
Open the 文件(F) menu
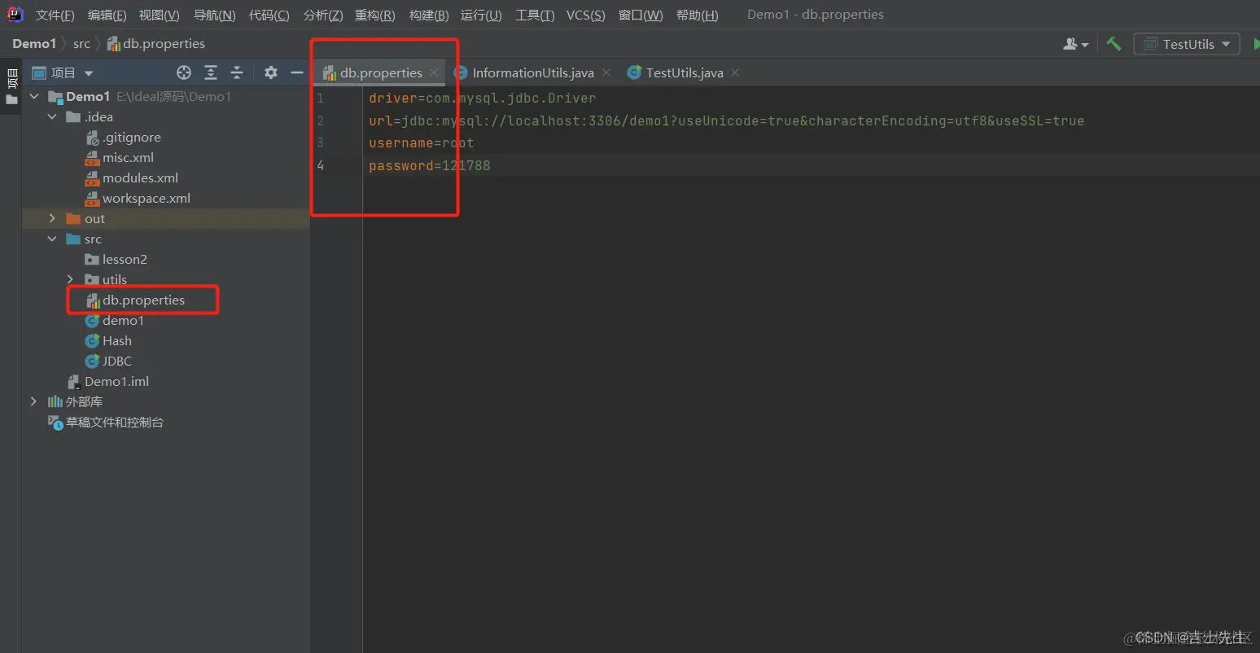[x=55, y=15]
